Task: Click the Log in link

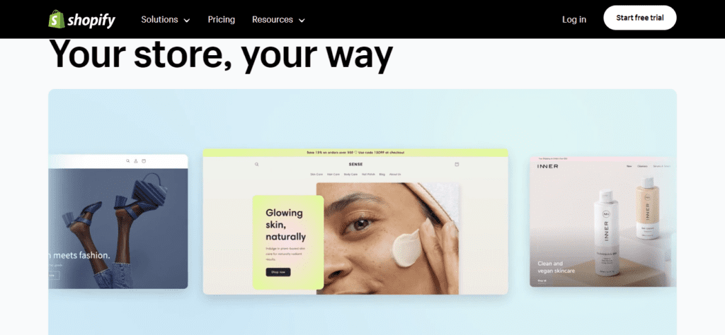Action: (x=573, y=19)
